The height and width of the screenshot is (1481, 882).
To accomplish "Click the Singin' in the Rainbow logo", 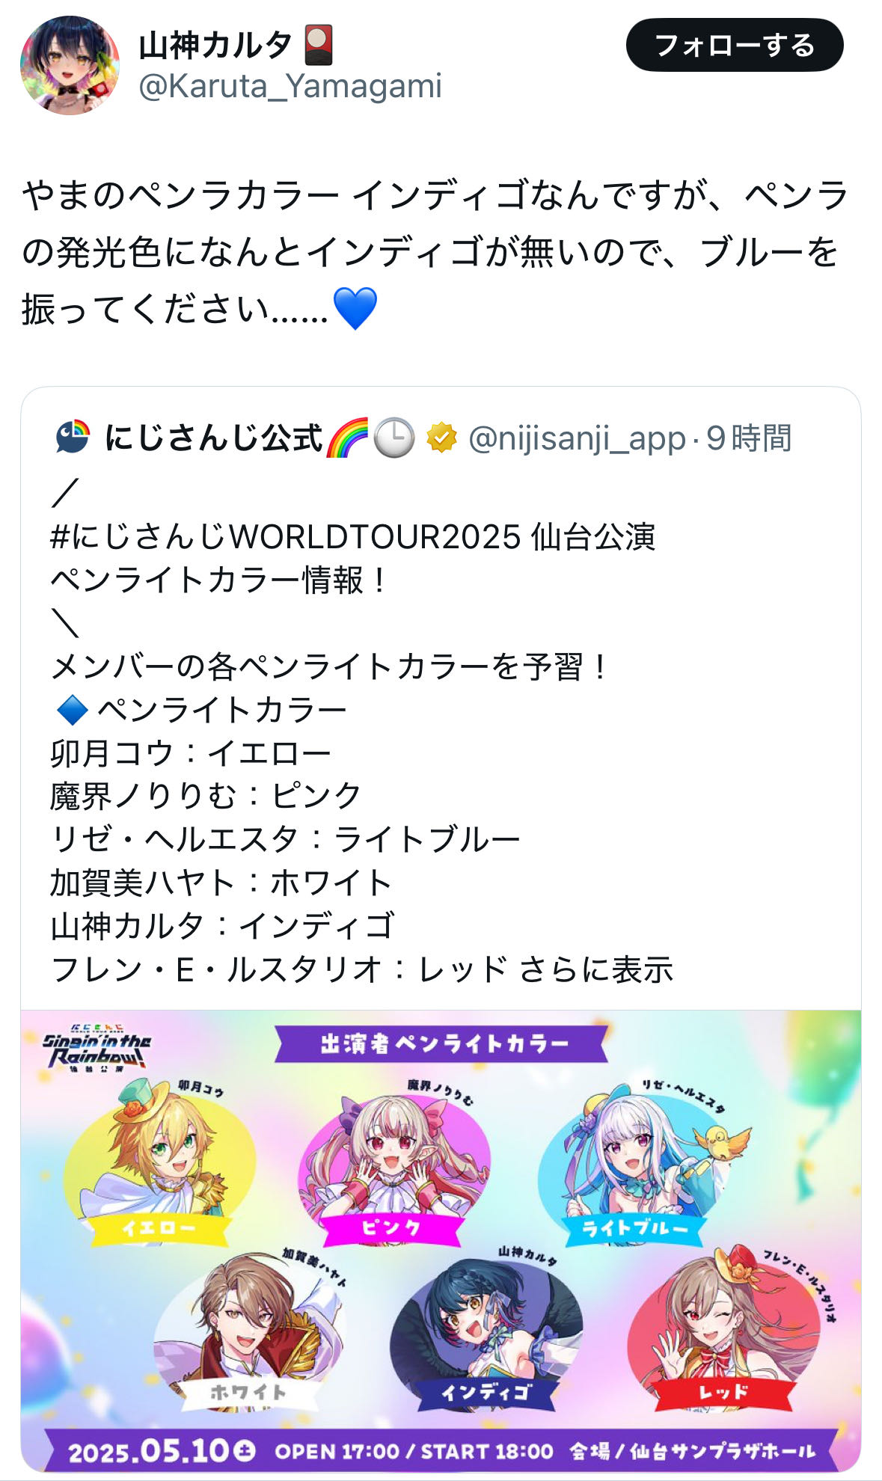I will click(x=97, y=1050).
